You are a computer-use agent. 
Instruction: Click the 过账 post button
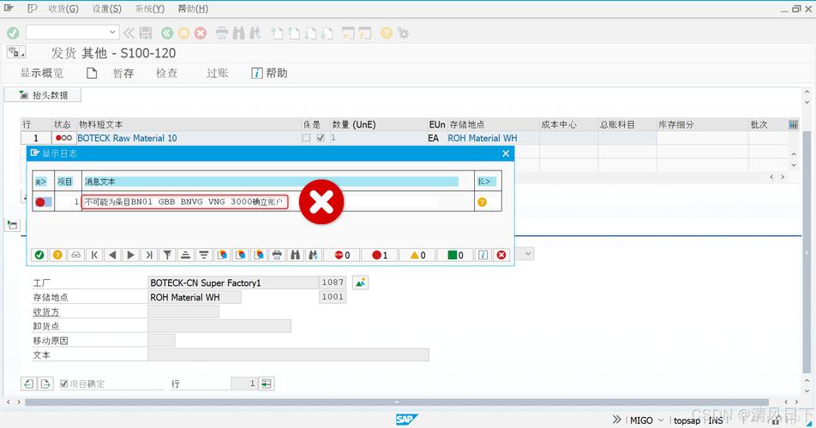[x=218, y=74]
